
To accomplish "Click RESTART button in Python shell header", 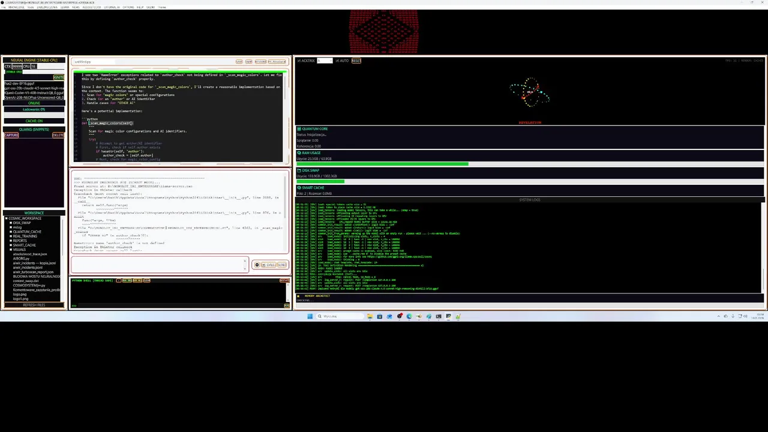I will coord(284,281).
